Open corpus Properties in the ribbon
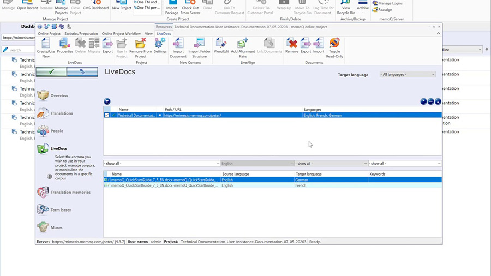The image size is (491, 276). coord(65,46)
